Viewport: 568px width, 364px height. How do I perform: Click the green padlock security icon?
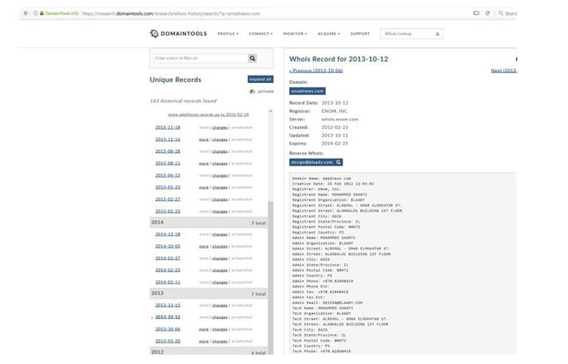pos(42,13)
